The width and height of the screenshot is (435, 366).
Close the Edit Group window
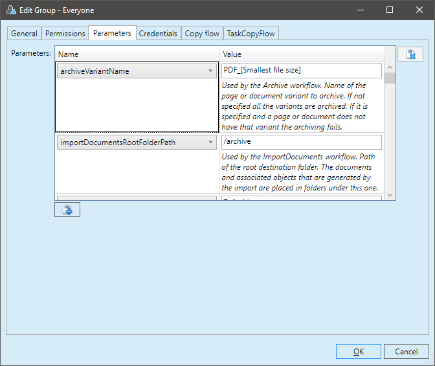419,10
